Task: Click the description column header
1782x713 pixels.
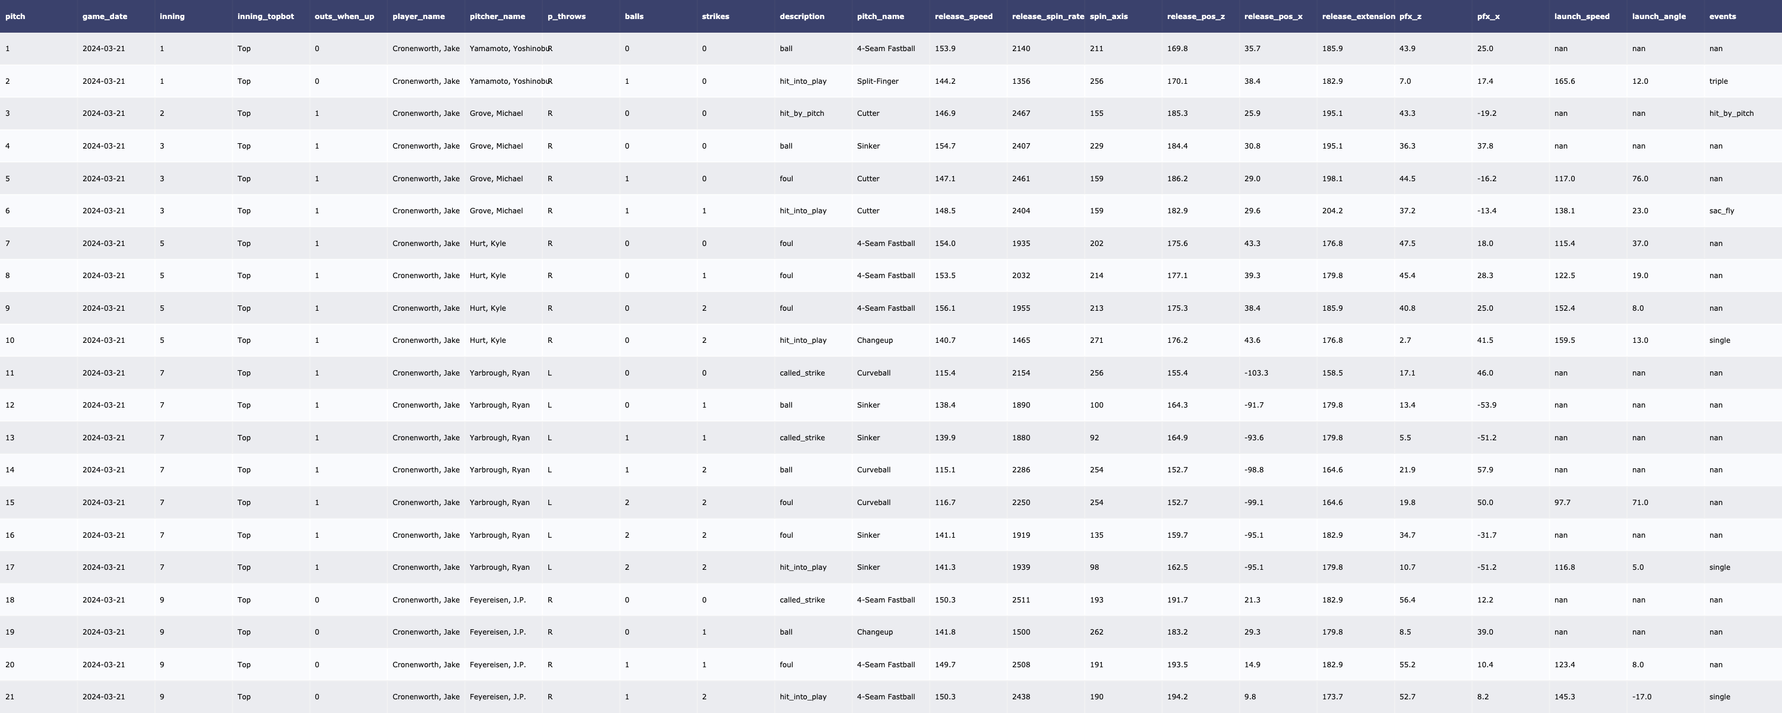Action: [x=802, y=17]
